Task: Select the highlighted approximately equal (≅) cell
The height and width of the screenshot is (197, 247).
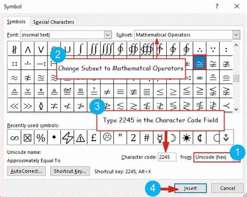Action: click(x=200, y=62)
